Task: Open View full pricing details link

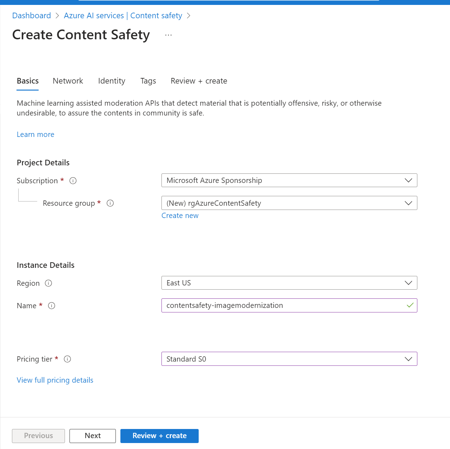Action: pos(55,380)
